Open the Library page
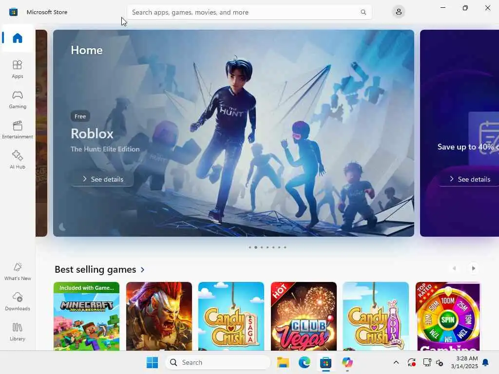 point(18,332)
